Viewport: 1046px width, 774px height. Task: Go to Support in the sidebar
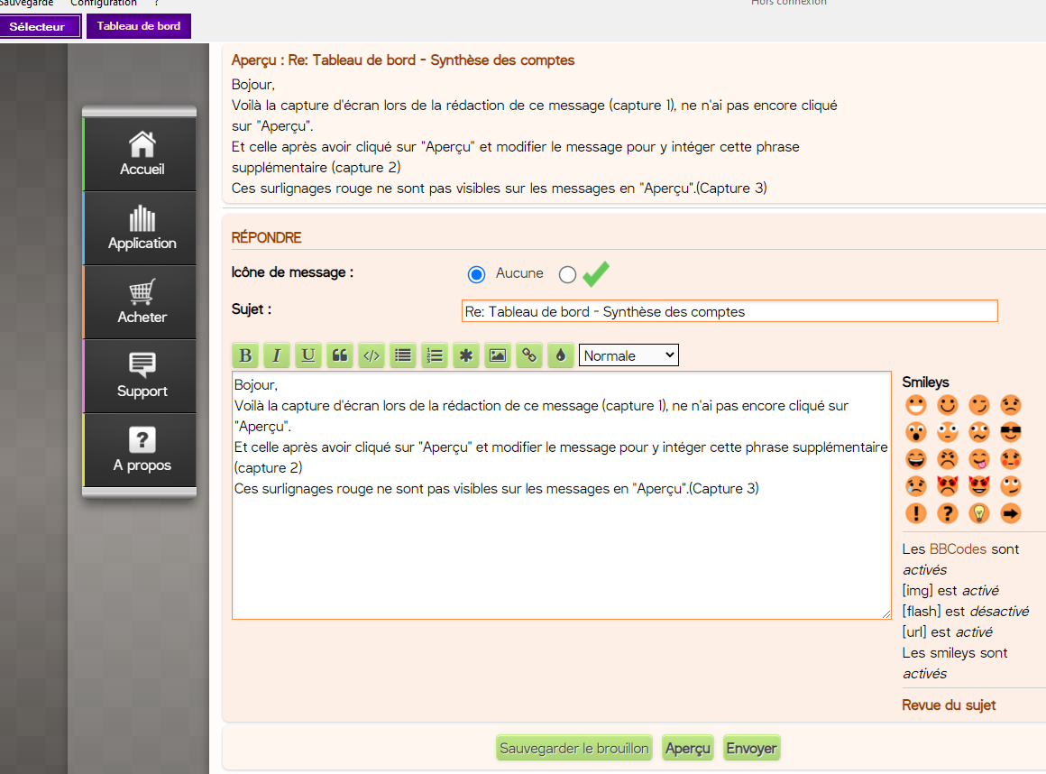click(142, 376)
